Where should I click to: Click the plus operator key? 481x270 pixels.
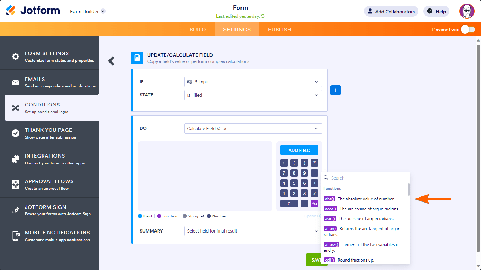tap(315, 183)
